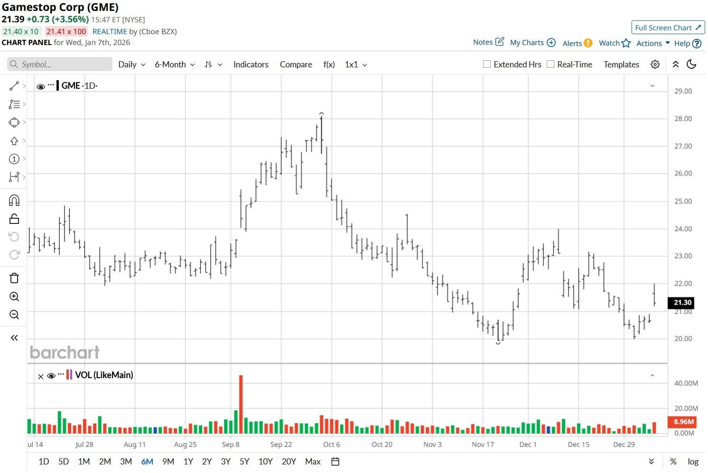Open the date range calendar picker

[335, 462]
